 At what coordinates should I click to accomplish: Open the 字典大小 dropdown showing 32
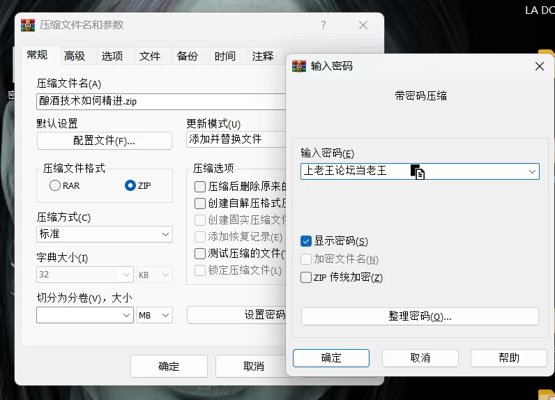[85, 275]
